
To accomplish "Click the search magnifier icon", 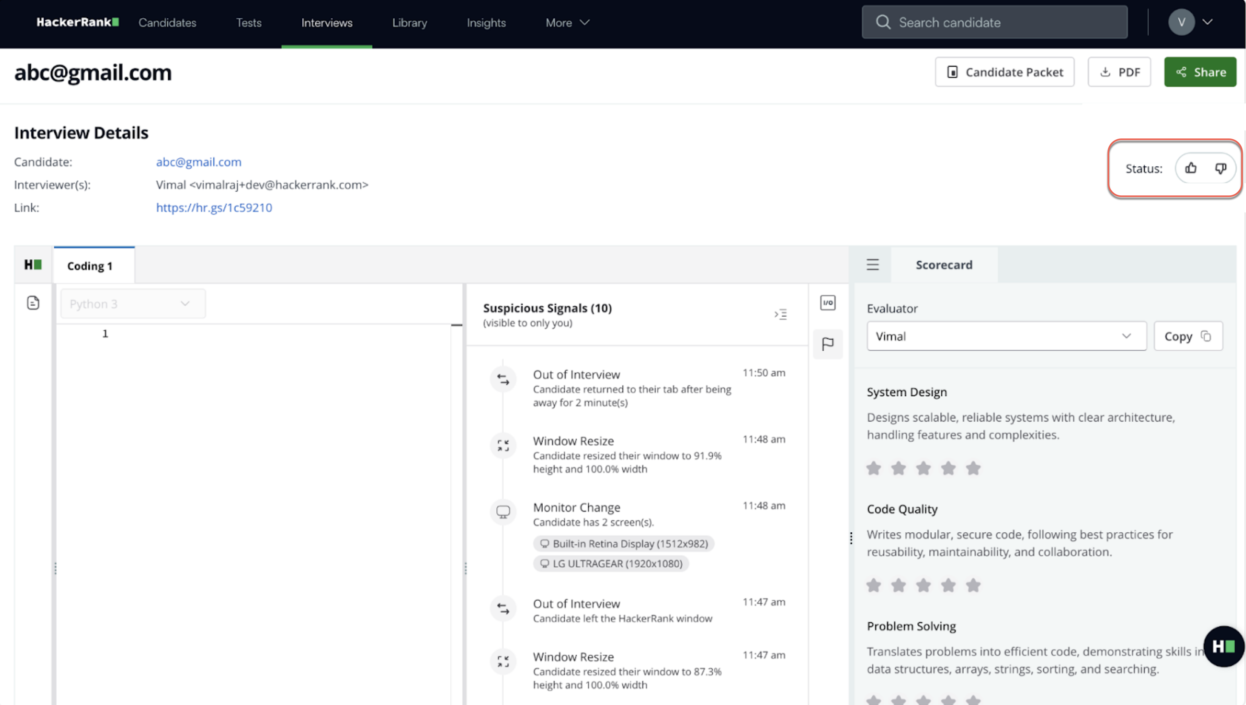I will point(882,22).
